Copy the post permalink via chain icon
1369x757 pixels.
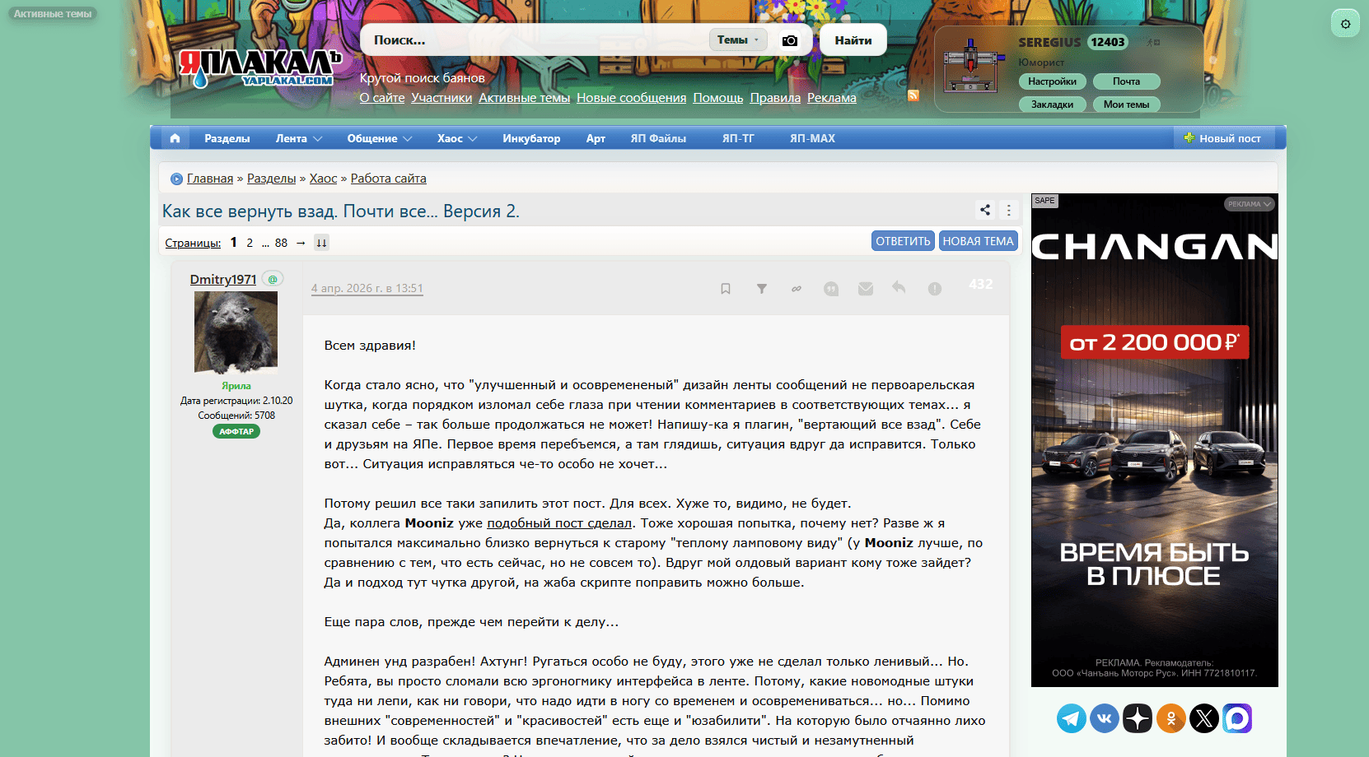click(x=797, y=289)
